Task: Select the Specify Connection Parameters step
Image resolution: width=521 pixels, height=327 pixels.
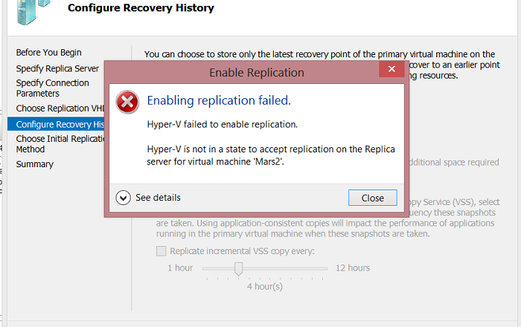Action: (x=52, y=88)
